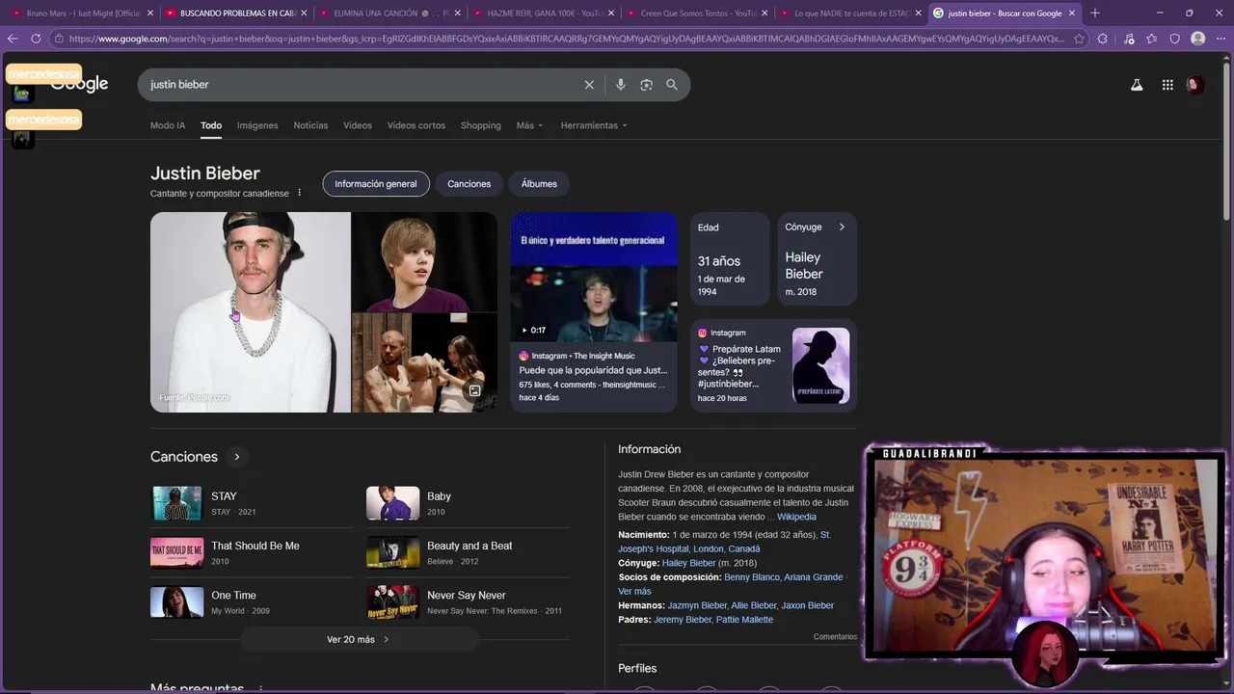Image resolution: width=1234 pixels, height=694 pixels.
Task: Select the Canciones chip
Action: pyautogui.click(x=469, y=184)
